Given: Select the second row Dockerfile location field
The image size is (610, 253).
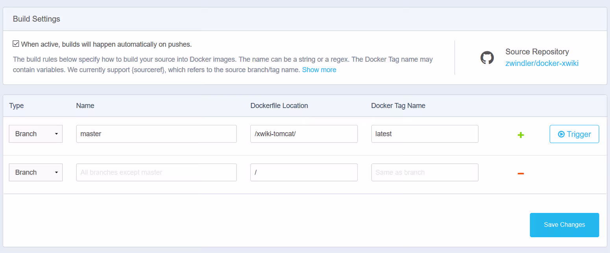Looking at the screenshot, I should [303, 172].
